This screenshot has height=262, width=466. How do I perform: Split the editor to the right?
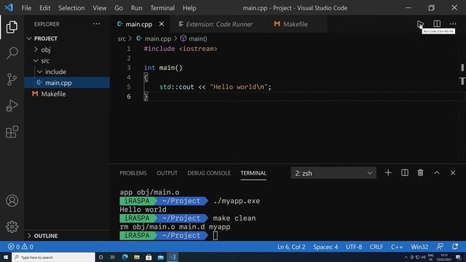pyautogui.click(x=437, y=24)
